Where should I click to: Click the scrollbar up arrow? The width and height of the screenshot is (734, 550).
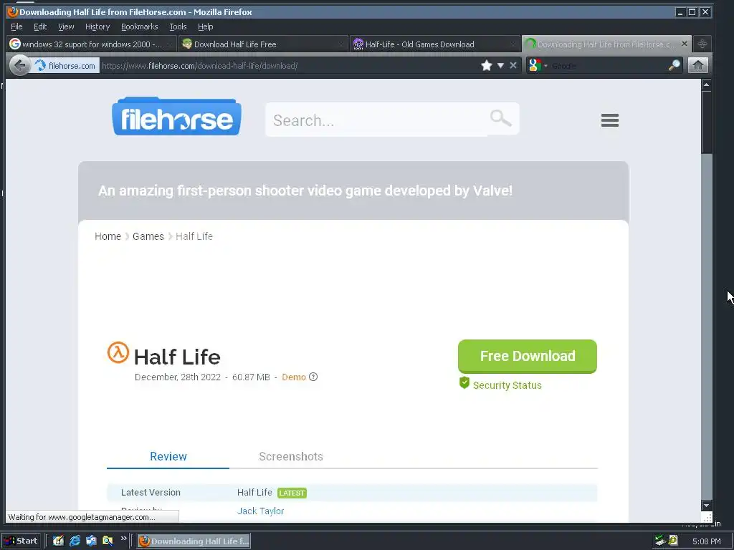(x=706, y=85)
